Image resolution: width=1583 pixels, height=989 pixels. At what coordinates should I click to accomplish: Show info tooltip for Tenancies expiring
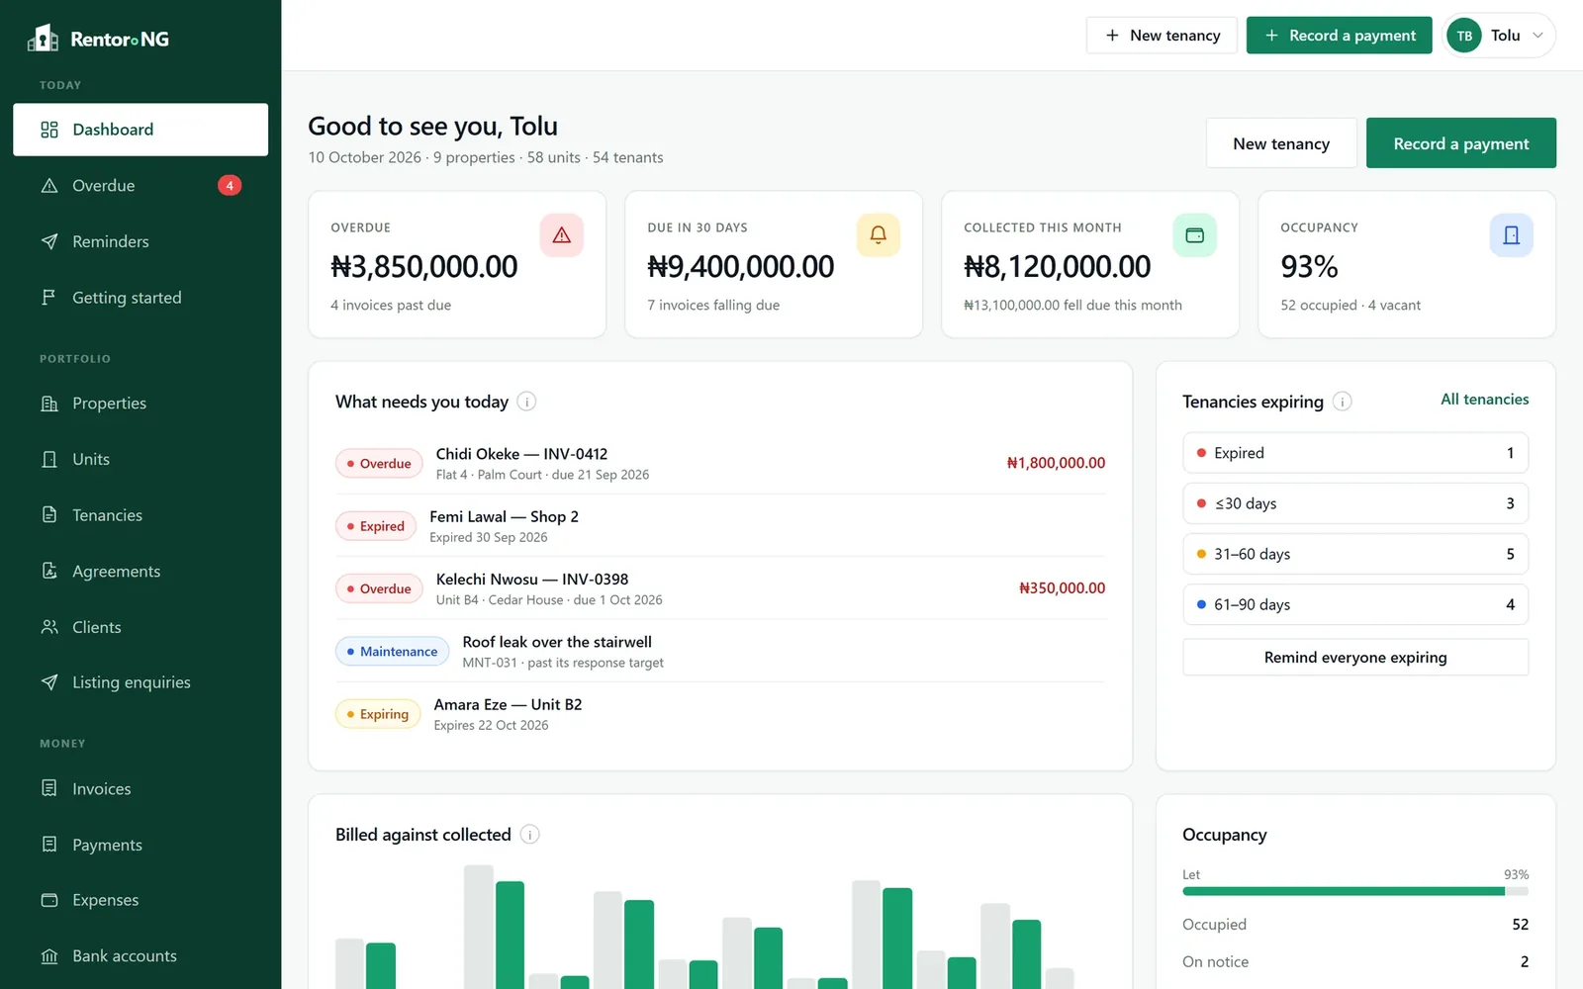[1343, 402]
